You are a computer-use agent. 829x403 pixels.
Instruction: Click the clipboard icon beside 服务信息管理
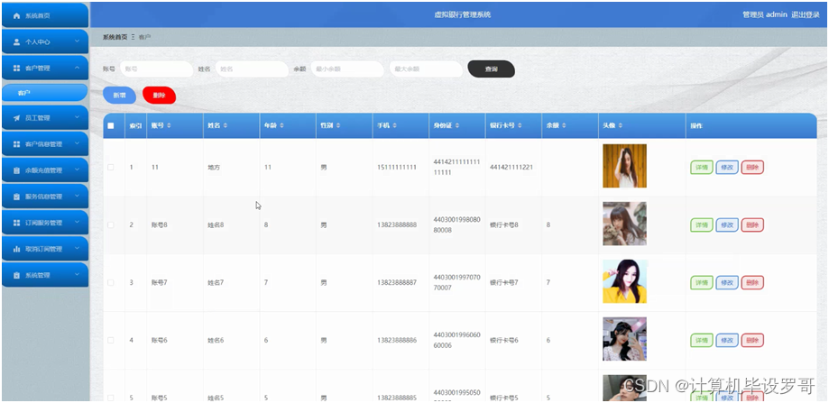16,197
